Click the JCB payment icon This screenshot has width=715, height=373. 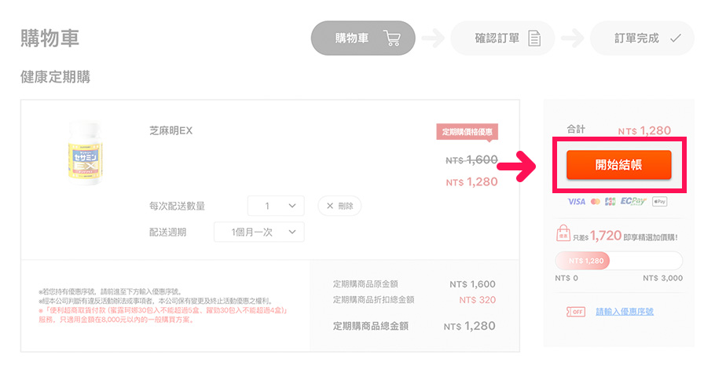(608, 202)
